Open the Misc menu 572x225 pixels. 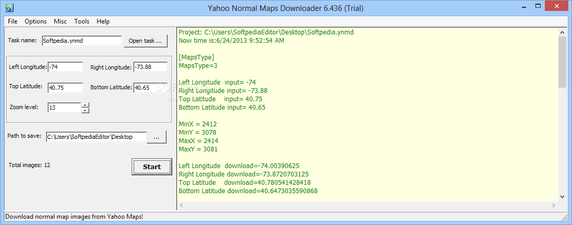[60, 21]
